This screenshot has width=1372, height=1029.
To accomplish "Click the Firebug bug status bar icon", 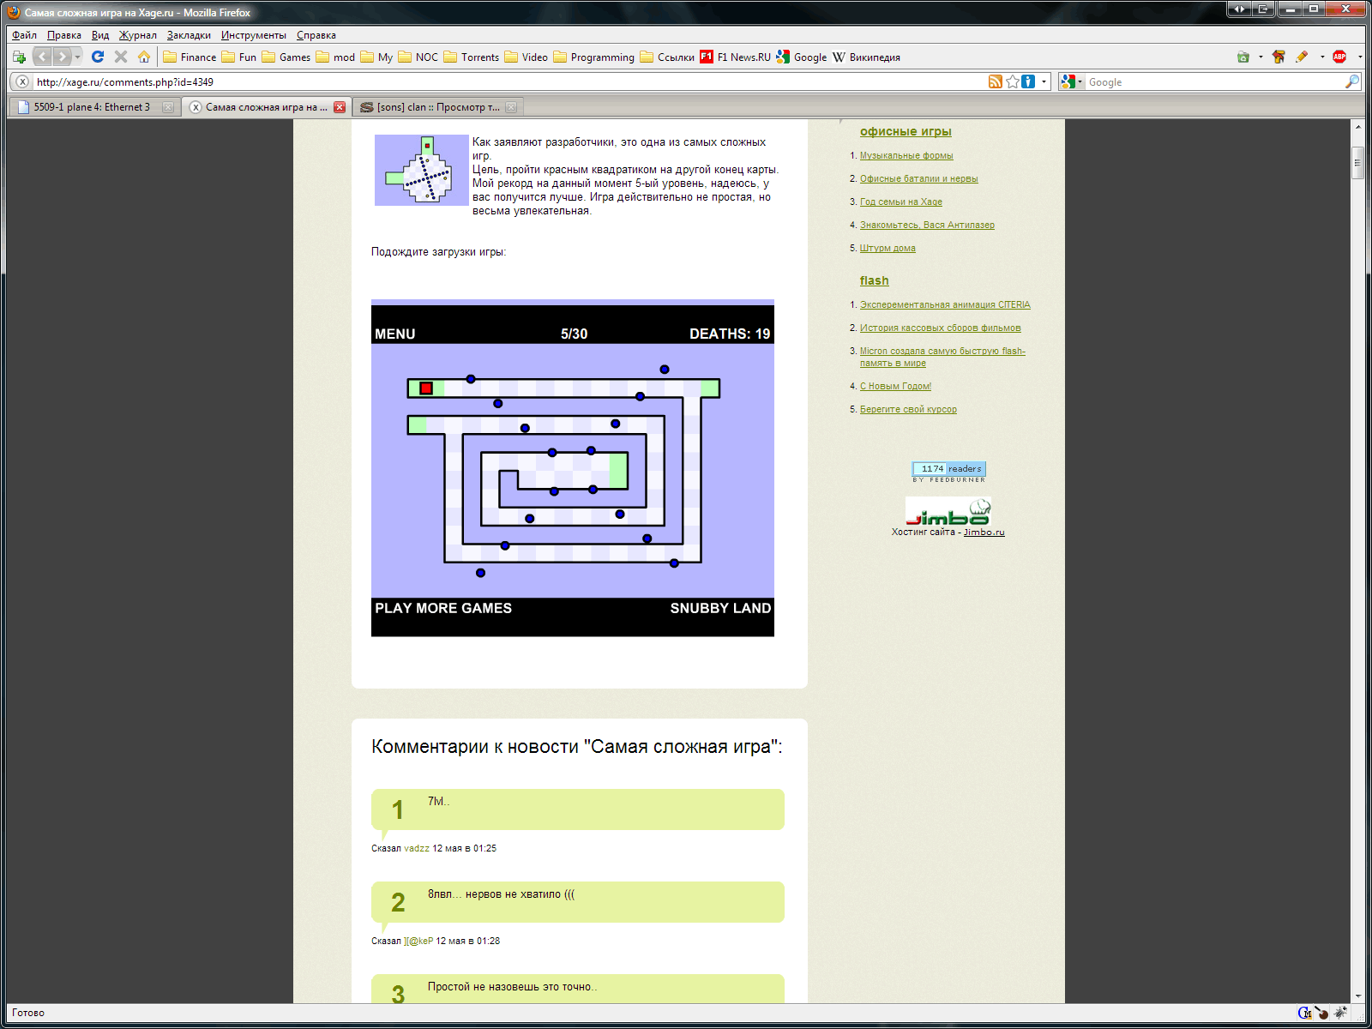I will click(1340, 1013).
